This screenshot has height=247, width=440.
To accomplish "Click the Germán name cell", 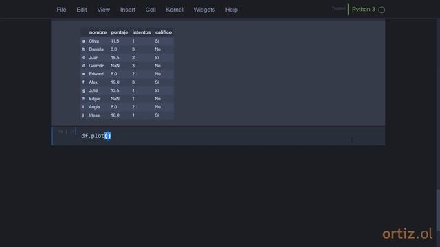I will coord(97,66).
